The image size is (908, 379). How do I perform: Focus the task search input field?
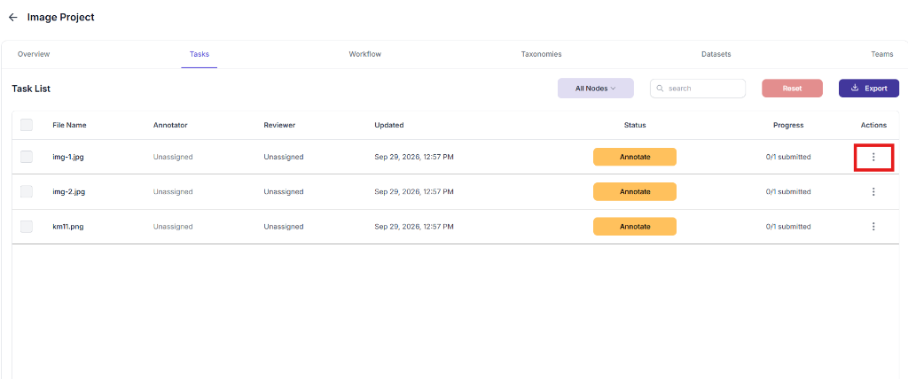pos(698,89)
